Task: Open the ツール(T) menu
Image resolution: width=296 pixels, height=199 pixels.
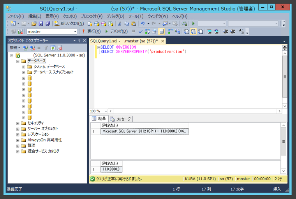Action: click(x=136, y=16)
